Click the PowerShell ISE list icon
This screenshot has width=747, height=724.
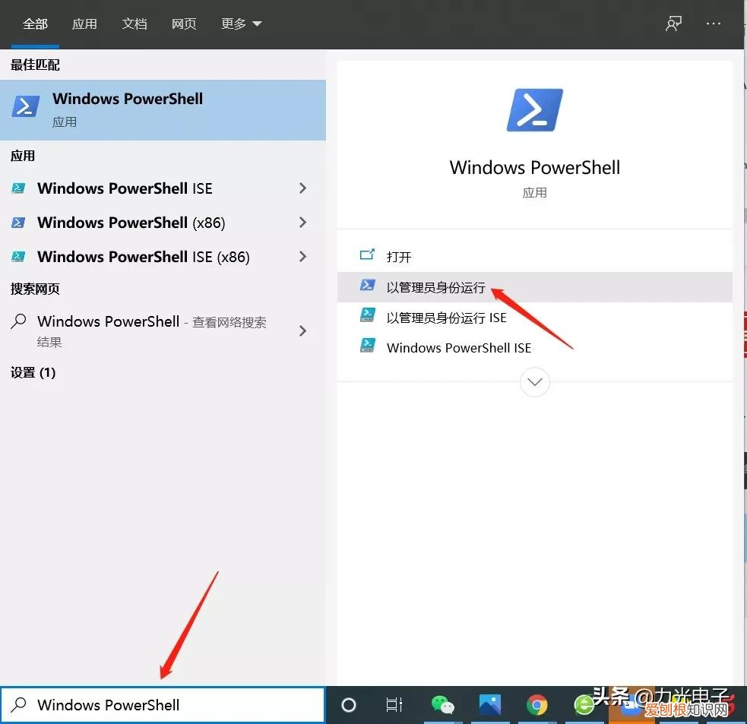click(18, 188)
